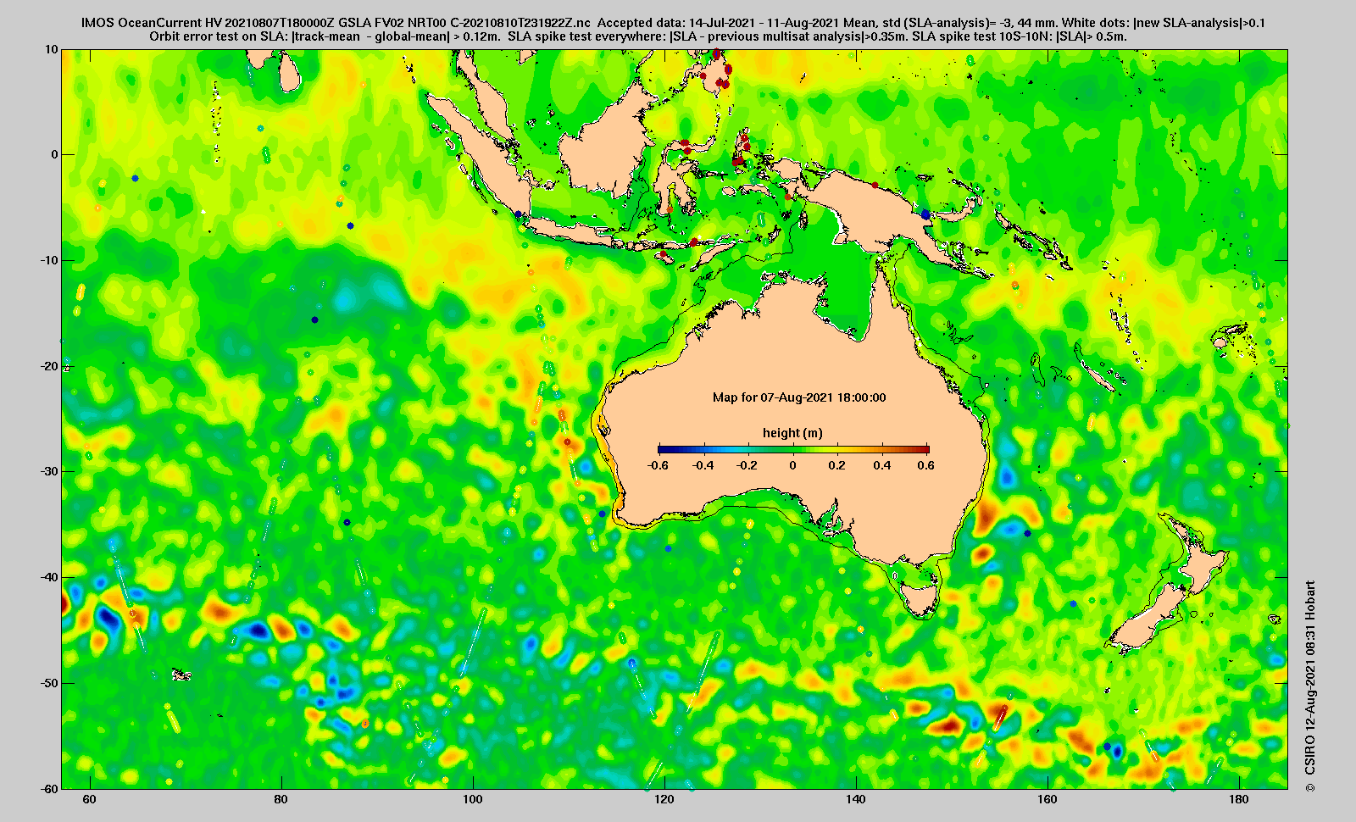Click latitude axis label -50
Screen dimensions: 1356x822
coord(50,683)
